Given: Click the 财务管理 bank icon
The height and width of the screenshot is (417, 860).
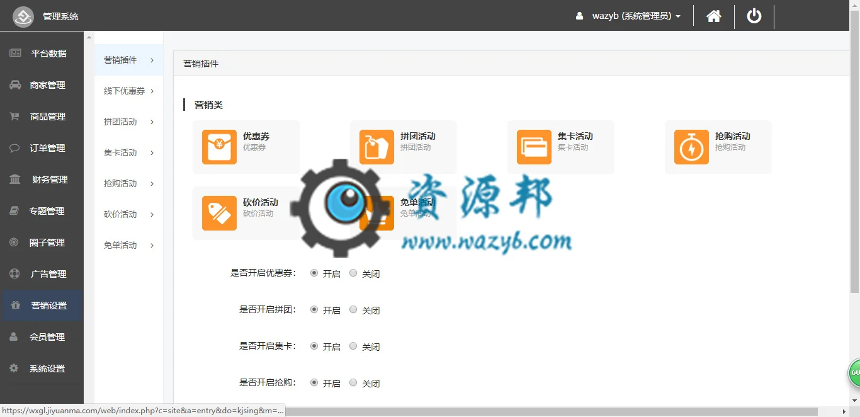Looking at the screenshot, I should [x=15, y=180].
